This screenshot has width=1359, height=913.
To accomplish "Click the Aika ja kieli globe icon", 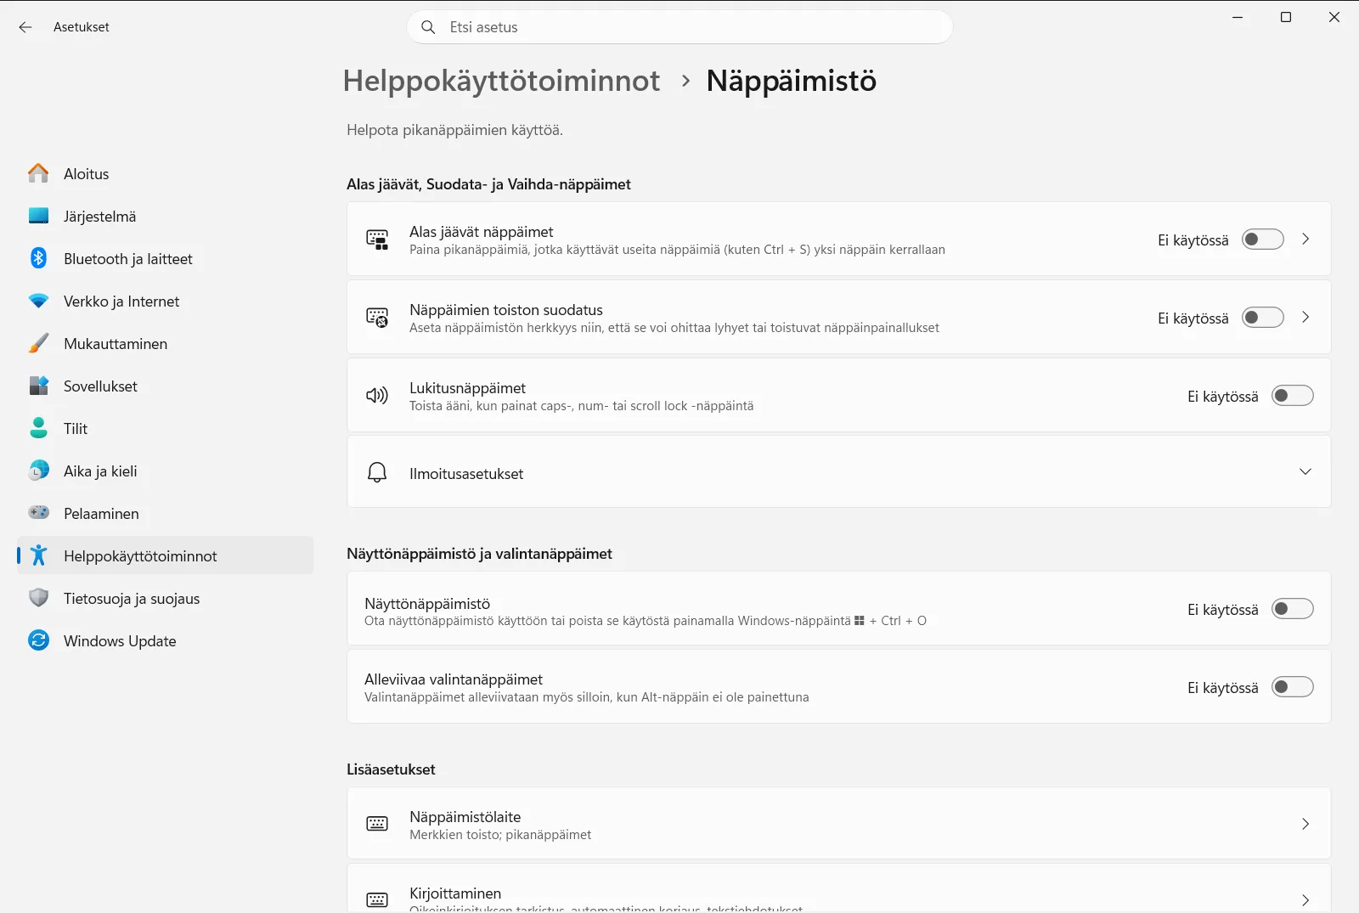I will 38,471.
